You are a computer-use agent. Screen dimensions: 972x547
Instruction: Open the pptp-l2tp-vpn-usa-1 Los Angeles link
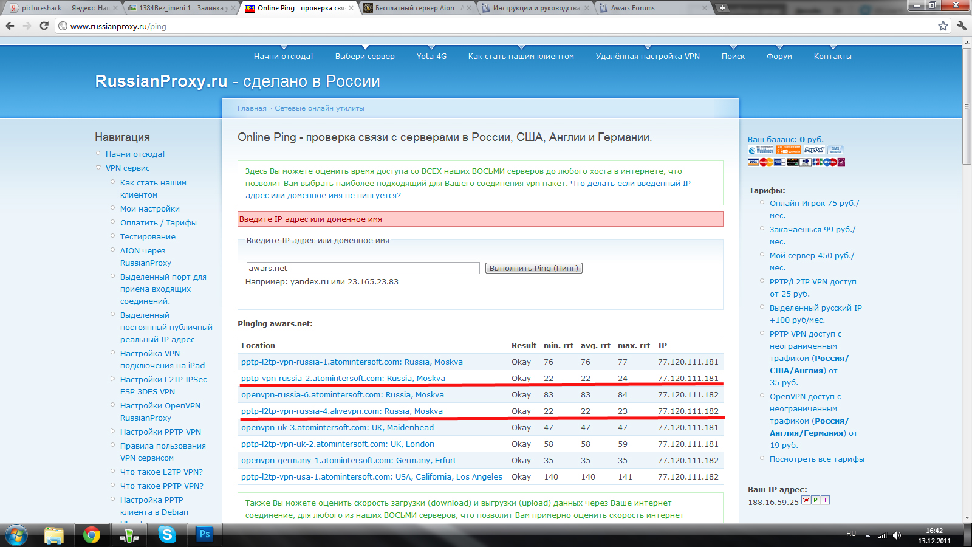[372, 476]
